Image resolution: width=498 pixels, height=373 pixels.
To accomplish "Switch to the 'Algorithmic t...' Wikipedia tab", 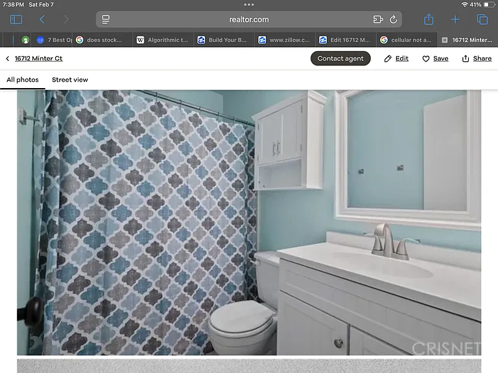I will tap(163, 40).
